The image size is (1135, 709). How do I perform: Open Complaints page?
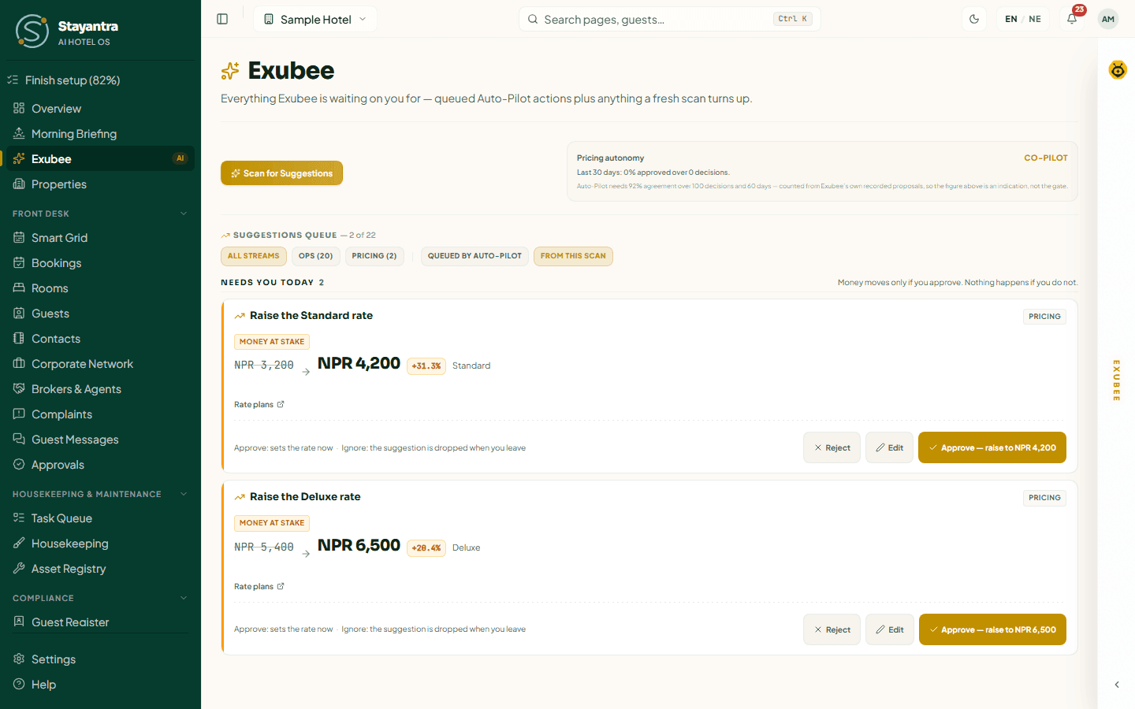click(x=100, y=414)
